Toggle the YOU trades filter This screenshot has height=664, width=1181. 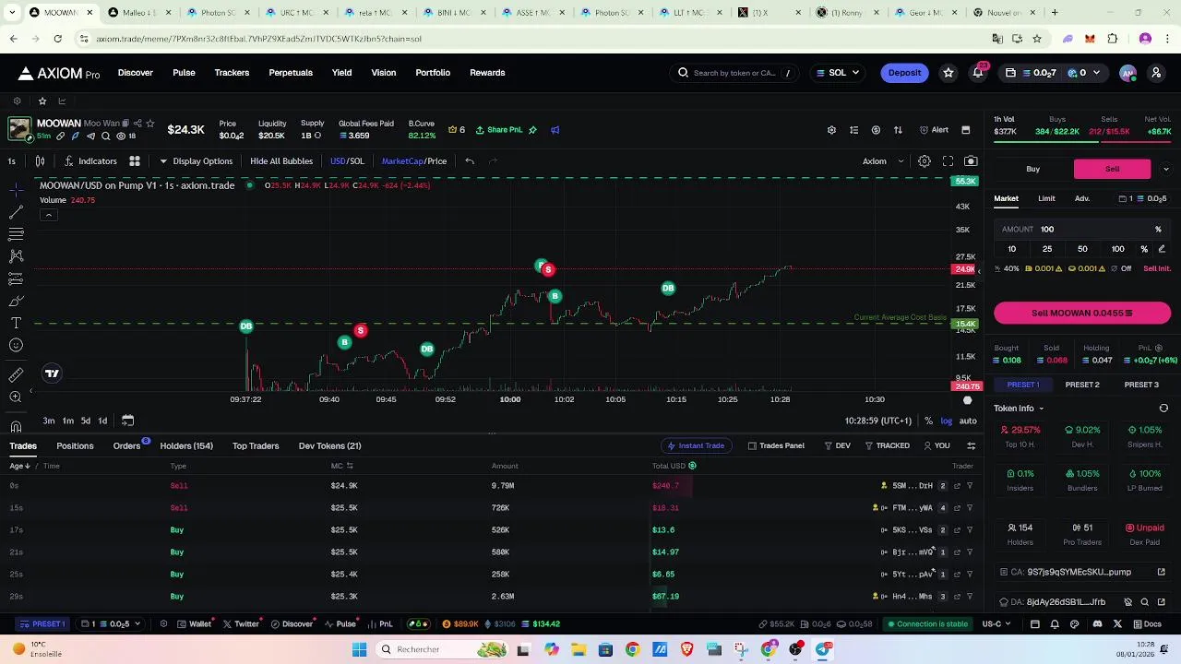(x=936, y=446)
